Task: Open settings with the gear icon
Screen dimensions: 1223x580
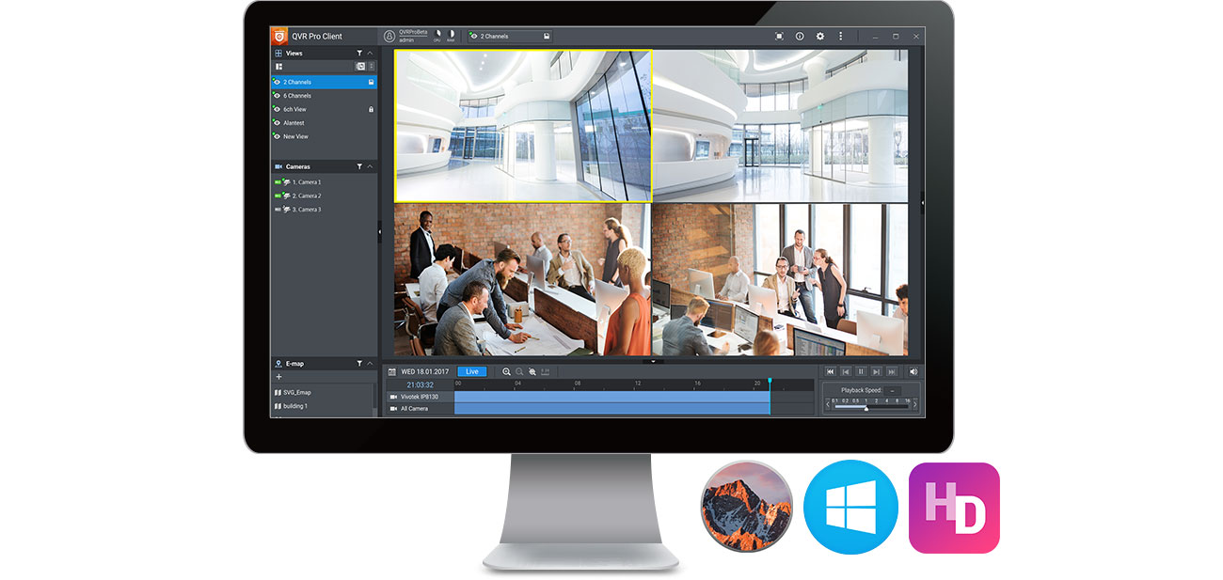Action: 820,37
